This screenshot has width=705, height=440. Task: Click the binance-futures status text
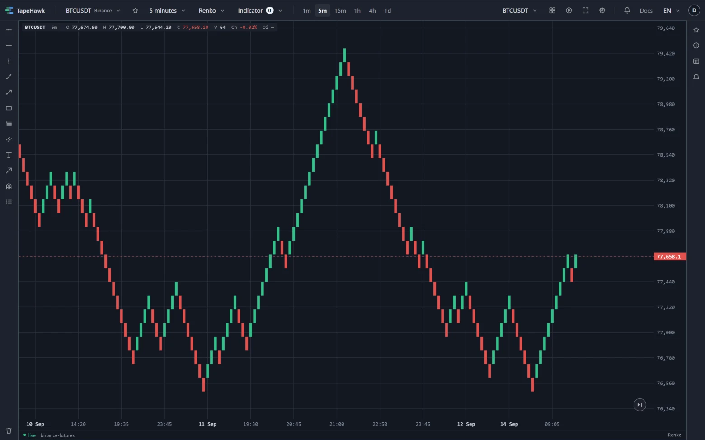(57, 435)
